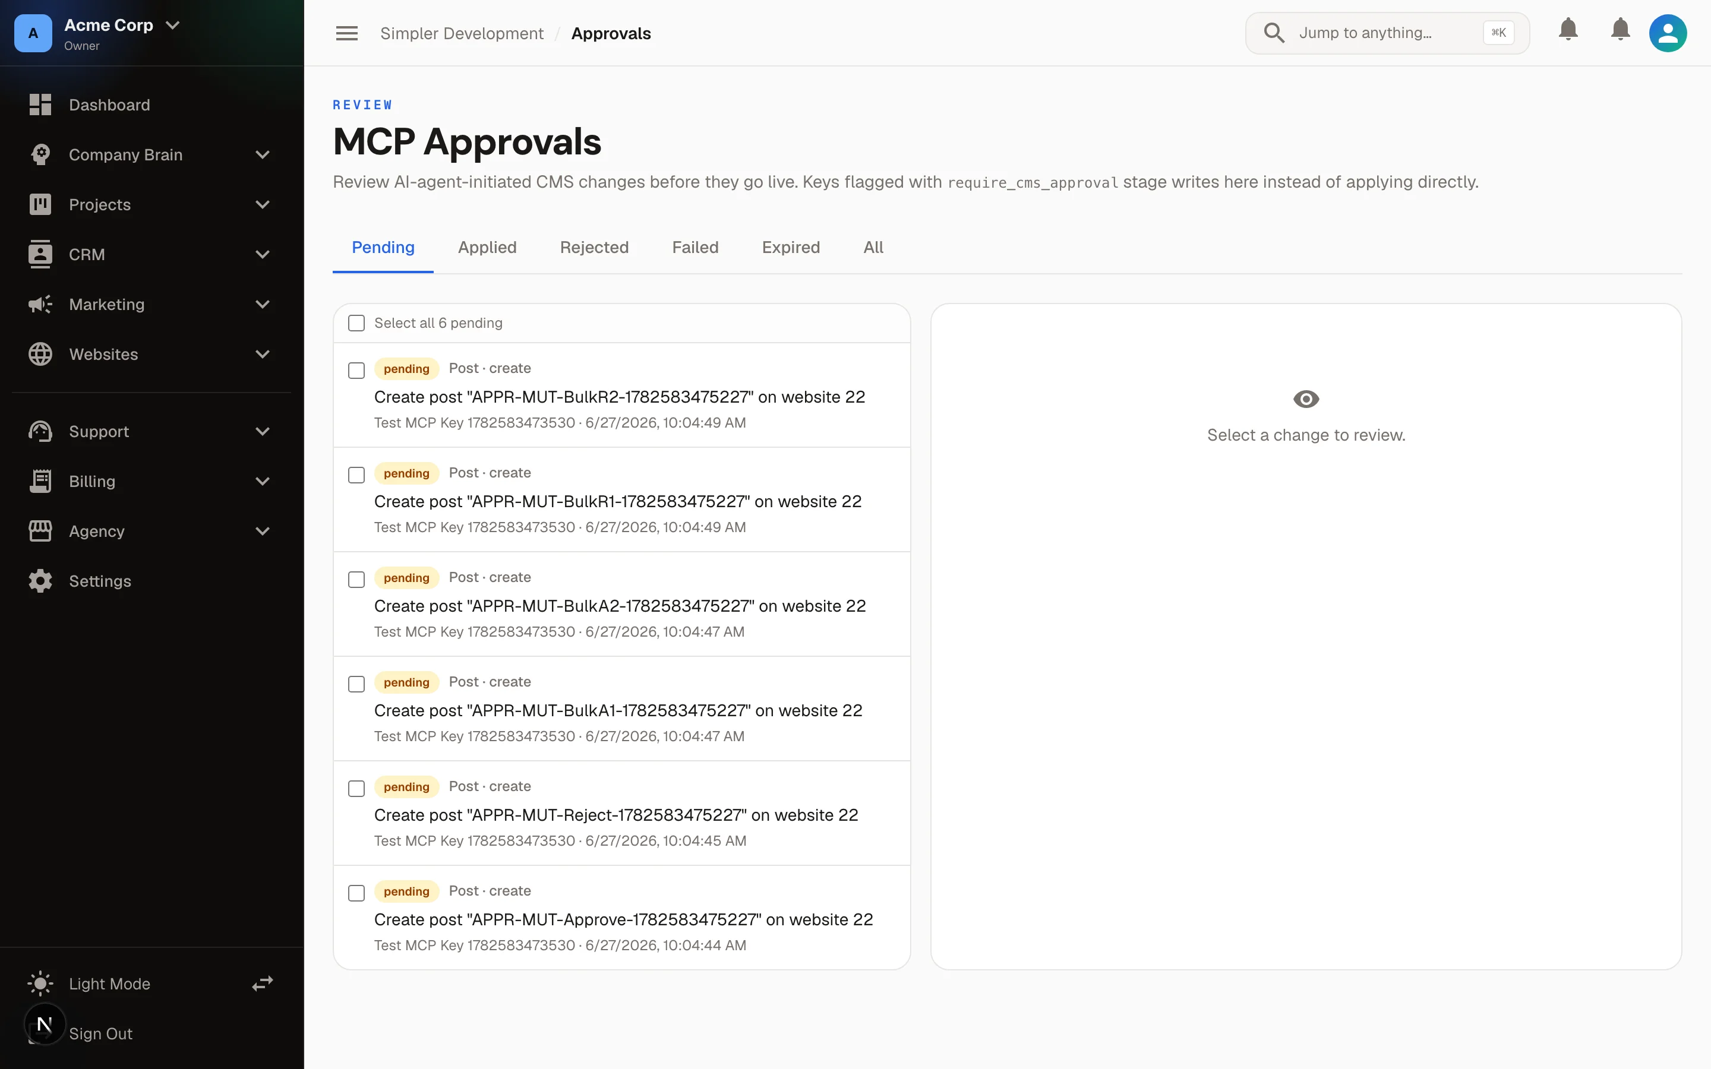This screenshot has height=1069, width=1711.
Task: Check the box for APPR-MUT-Reject post
Action: coord(356,789)
